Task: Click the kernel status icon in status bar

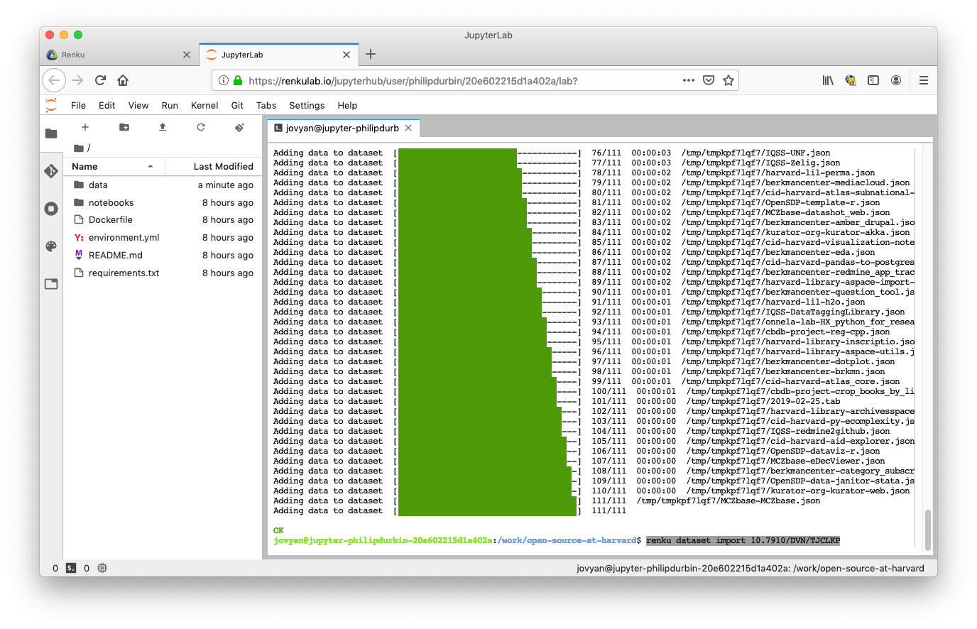Action: coord(102,568)
